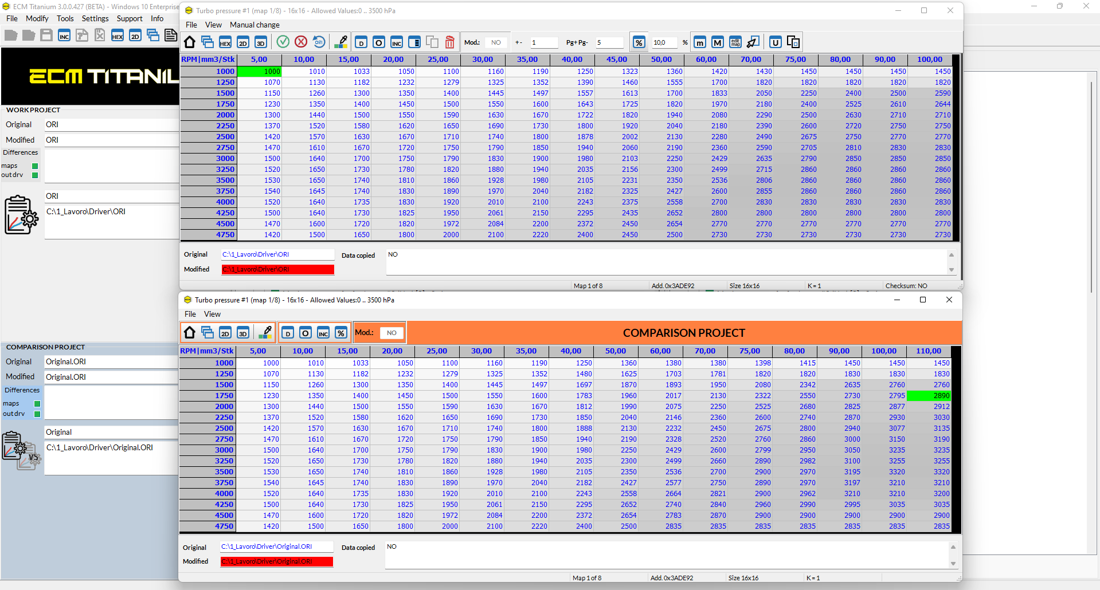This screenshot has height=590, width=1100.
Task: Restore original values with ORI icon
Action: click(319, 42)
